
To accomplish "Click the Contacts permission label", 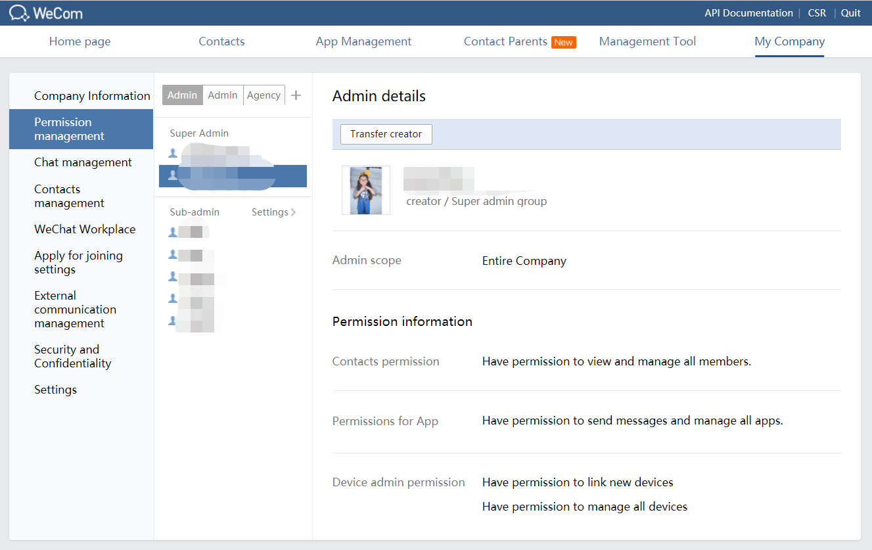I will (386, 361).
